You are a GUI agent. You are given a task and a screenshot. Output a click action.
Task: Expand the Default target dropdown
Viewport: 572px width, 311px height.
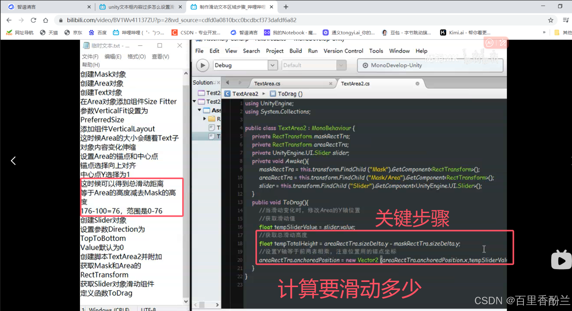point(341,65)
